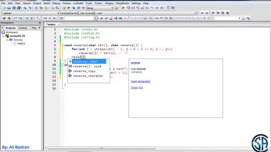Click the Step out debug icon

pyautogui.click(x=143, y=8)
